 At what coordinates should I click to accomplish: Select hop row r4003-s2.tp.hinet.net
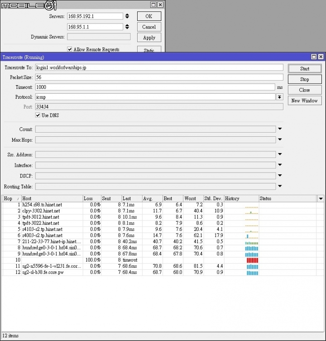163,235
